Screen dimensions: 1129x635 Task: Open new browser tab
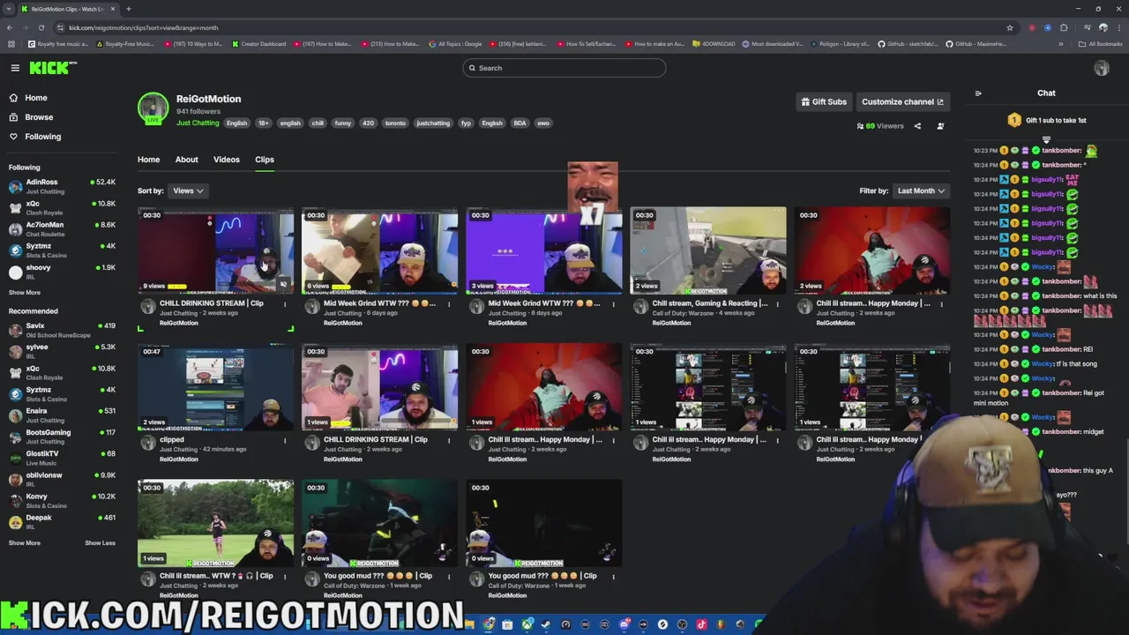[128, 9]
